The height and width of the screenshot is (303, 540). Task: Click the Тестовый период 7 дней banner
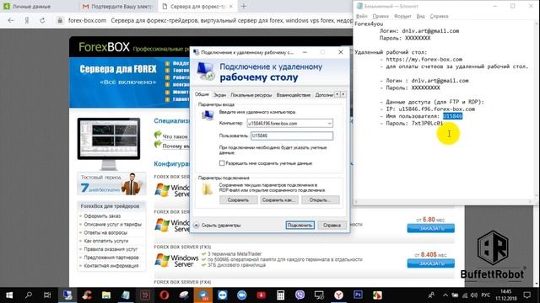pyautogui.click(x=111, y=183)
